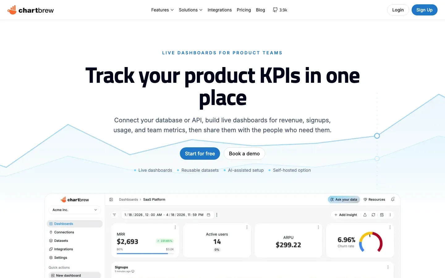Click the "Quick actions" sidebar heading
Screen dimensions: 445x278
pos(59,267)
